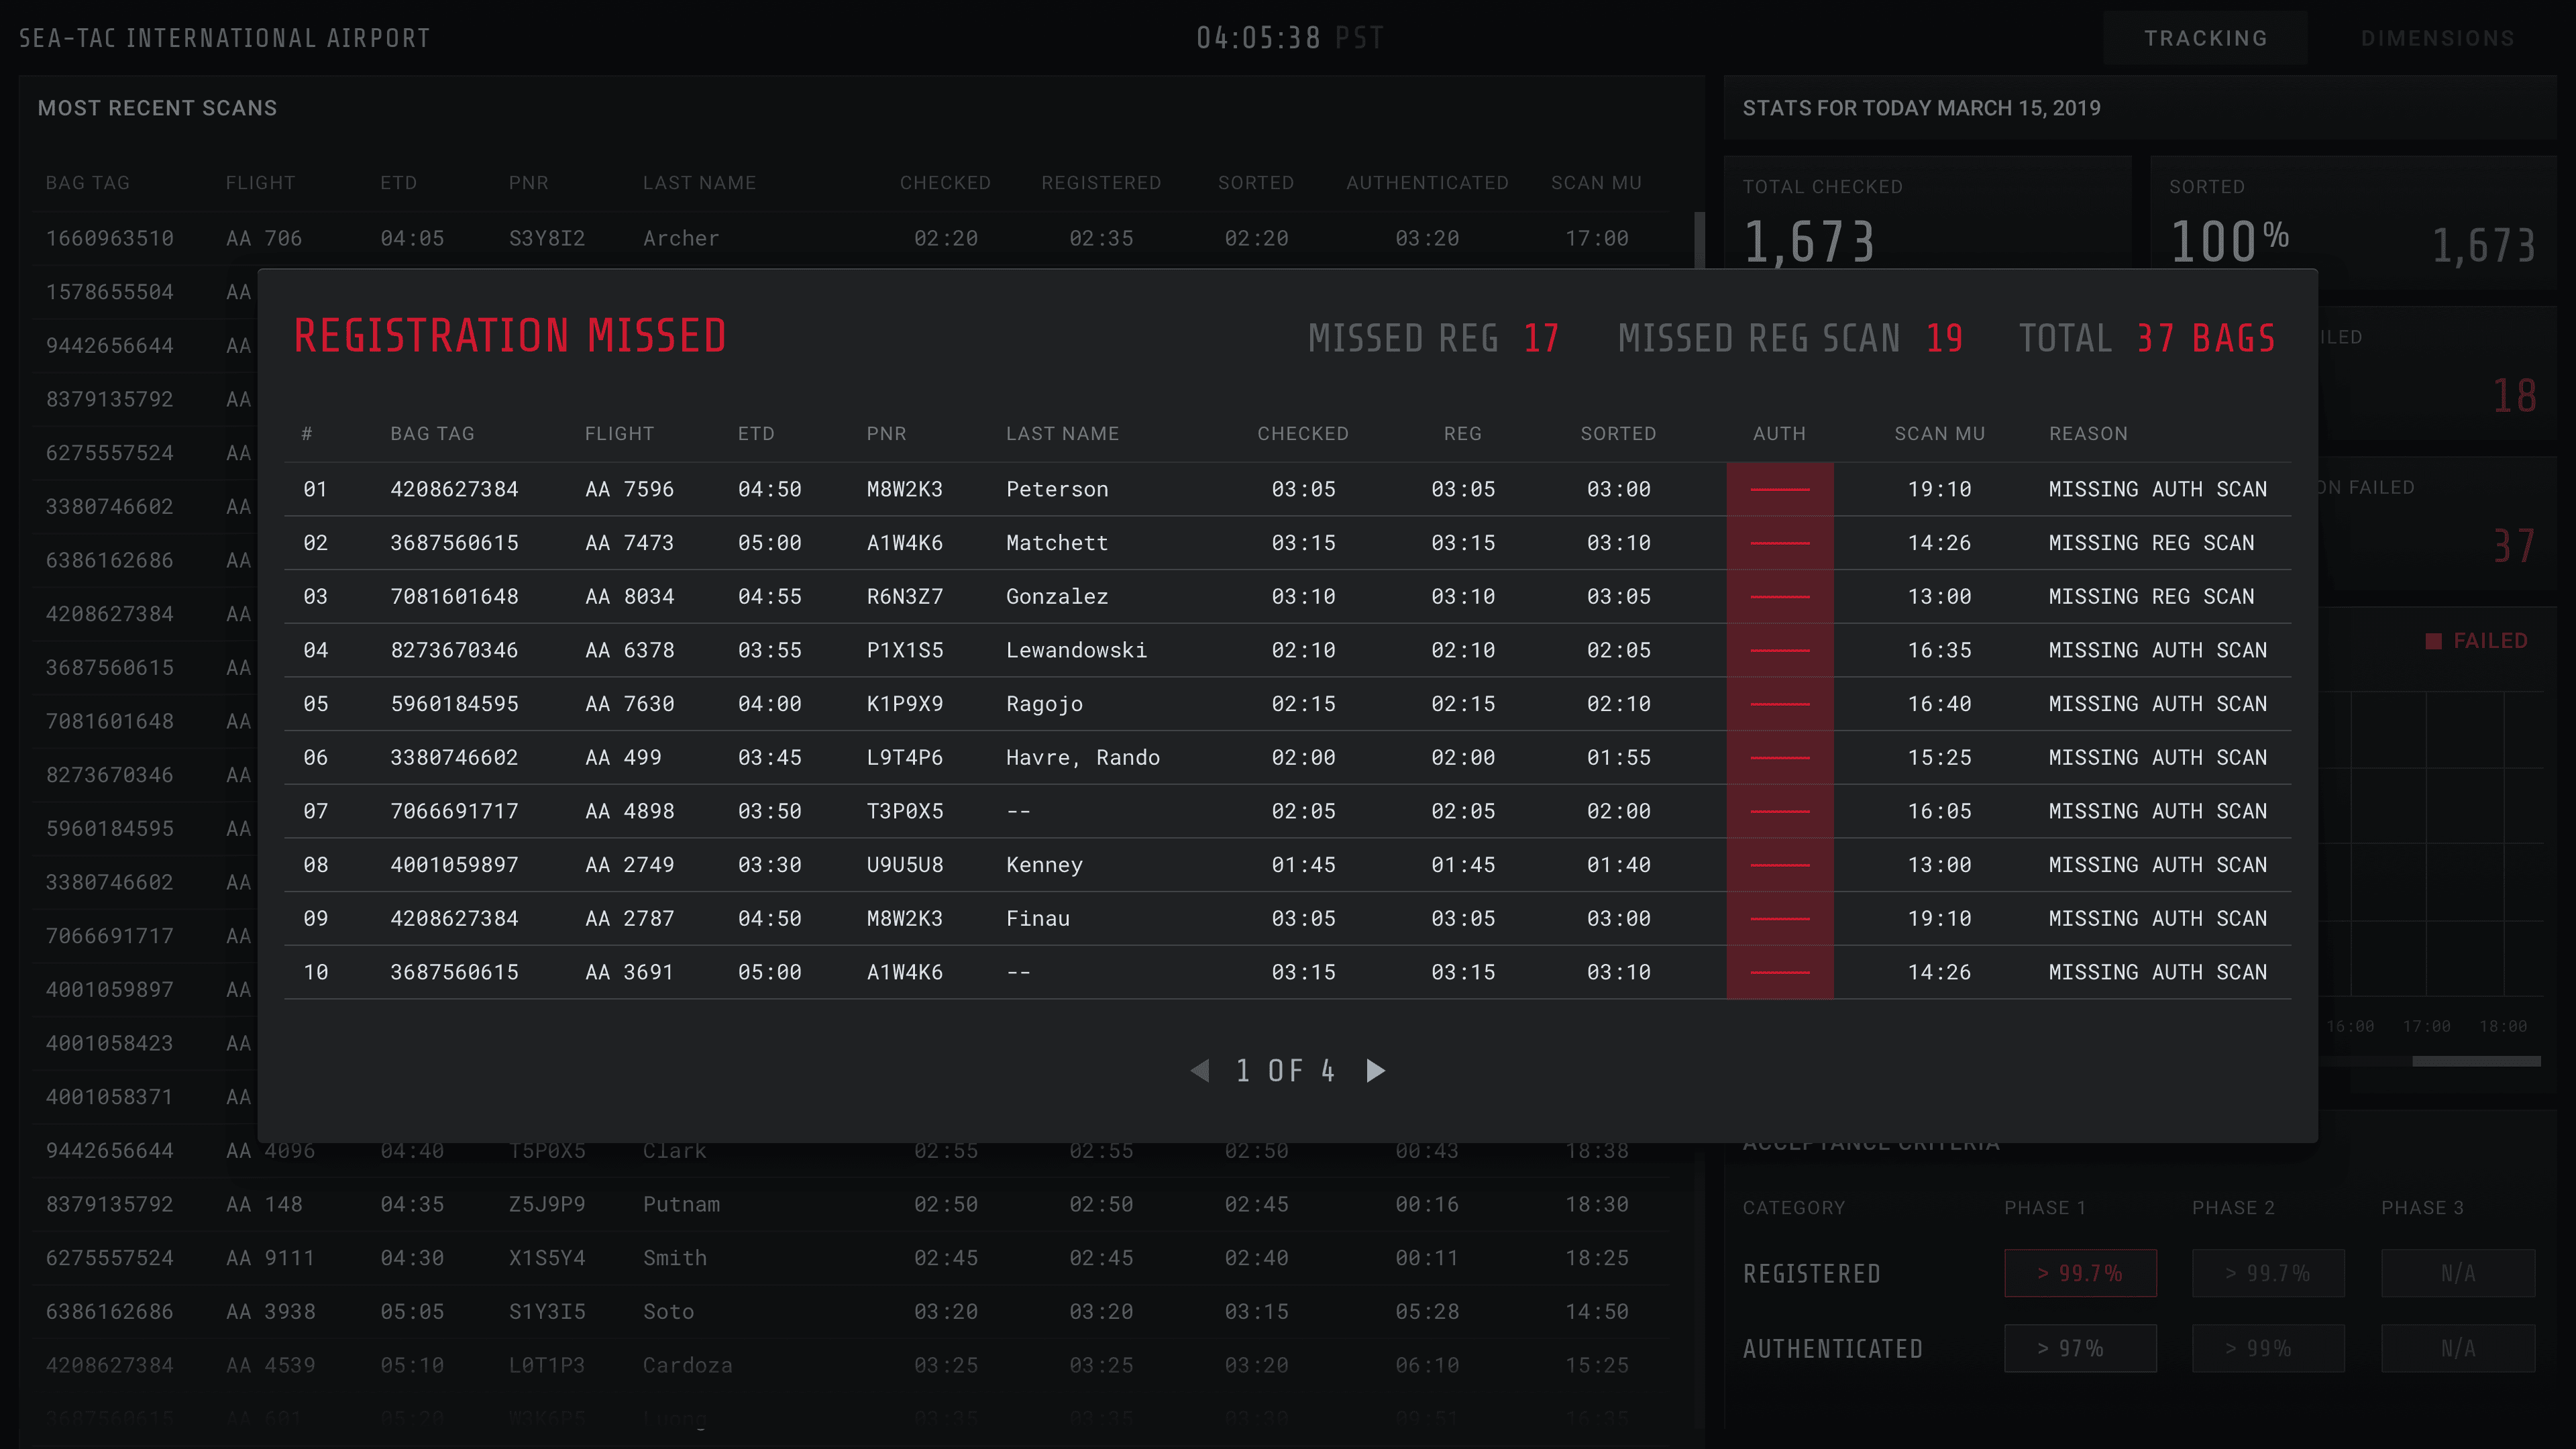2576x1449 pixels.
Task: Sort by Bag Tag column header in modal
Action: click(x=432, y=434)
